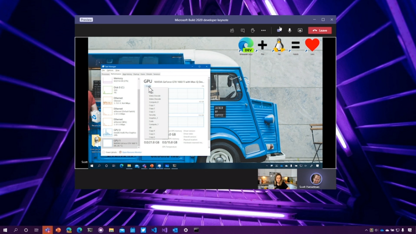The width and height of the screenshot is (416, 234).
Task: Open Outlook from host taskbar
Action: [175, 230]
